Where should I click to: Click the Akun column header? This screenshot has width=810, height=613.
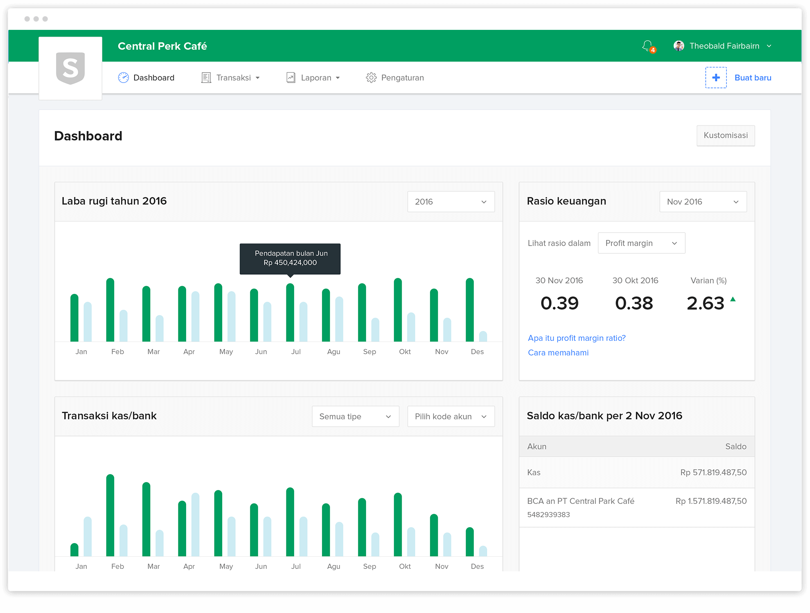click(x=537, y=446)
